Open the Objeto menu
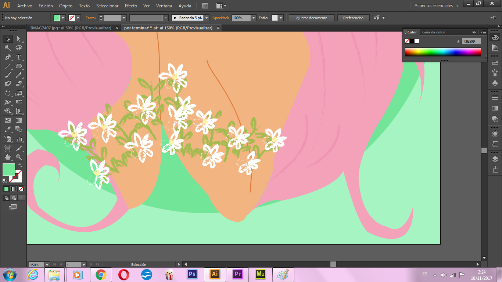502x282 pixels. point(66,6)
